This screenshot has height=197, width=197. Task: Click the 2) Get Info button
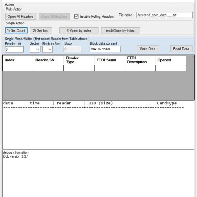pos(41,30)
